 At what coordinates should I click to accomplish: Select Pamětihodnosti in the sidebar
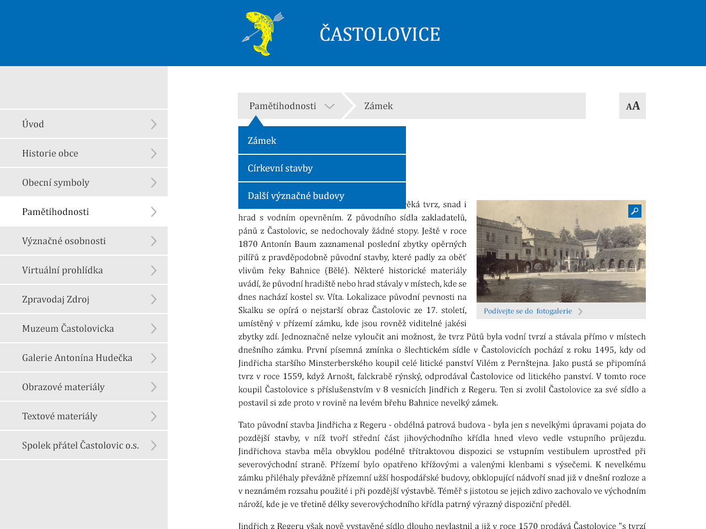pos(84,212)
